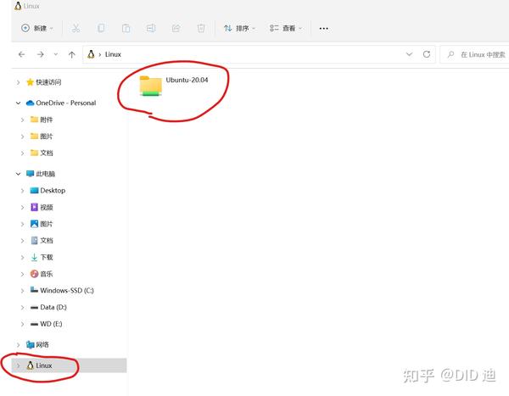
Task: Click the Paste clipboard icon
Action: [126, 28]
